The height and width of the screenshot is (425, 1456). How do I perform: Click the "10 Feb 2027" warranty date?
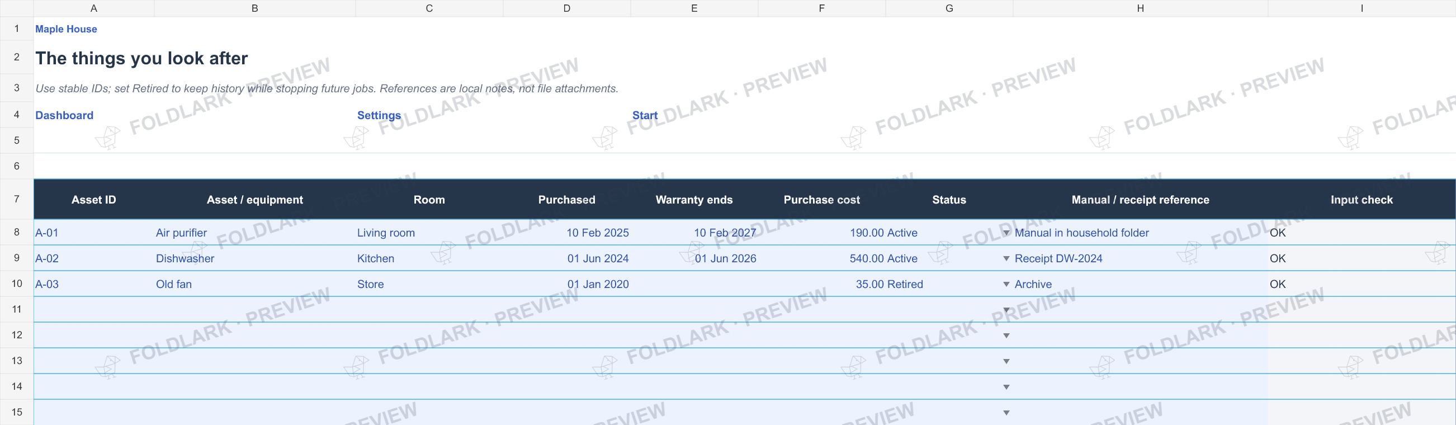point(694,233)
